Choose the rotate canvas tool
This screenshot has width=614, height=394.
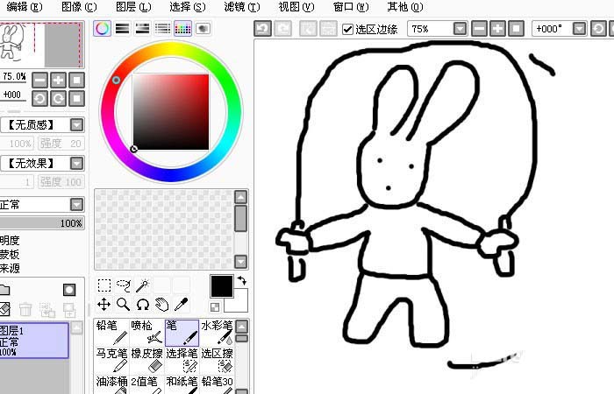point(142,304)
